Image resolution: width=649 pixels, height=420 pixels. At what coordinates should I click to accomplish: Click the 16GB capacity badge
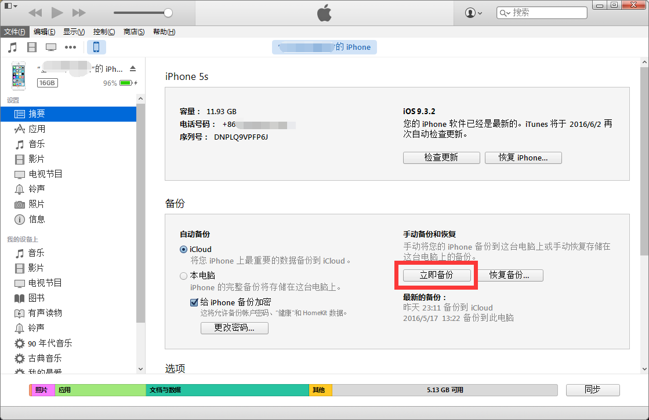(47, 83)
